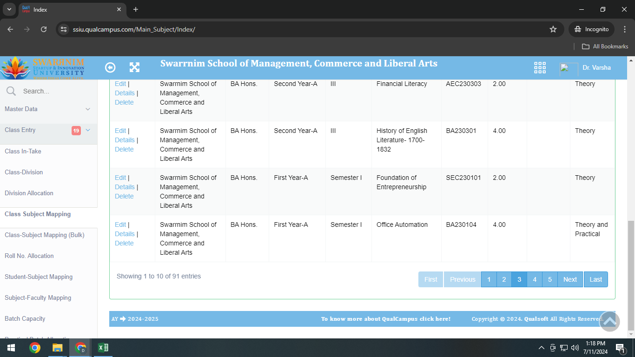Click the sidebar search magnifier icon
Viewport: 635px width, 357px height.
pyautogui.click(x=11, y=91)
